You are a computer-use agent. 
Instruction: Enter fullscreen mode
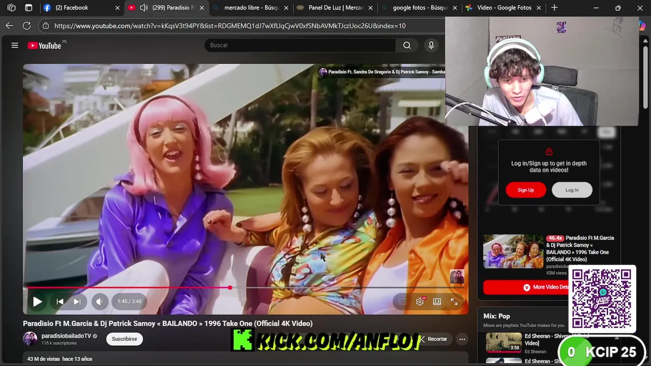coord(454,301)
